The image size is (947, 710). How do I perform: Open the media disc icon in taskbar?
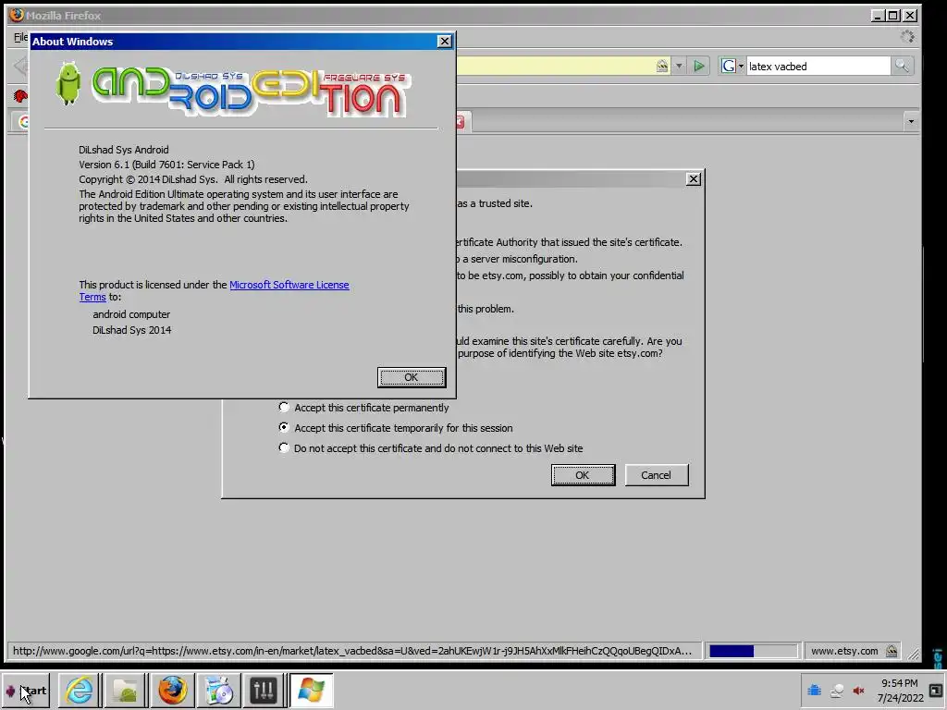tap(218, 690)
